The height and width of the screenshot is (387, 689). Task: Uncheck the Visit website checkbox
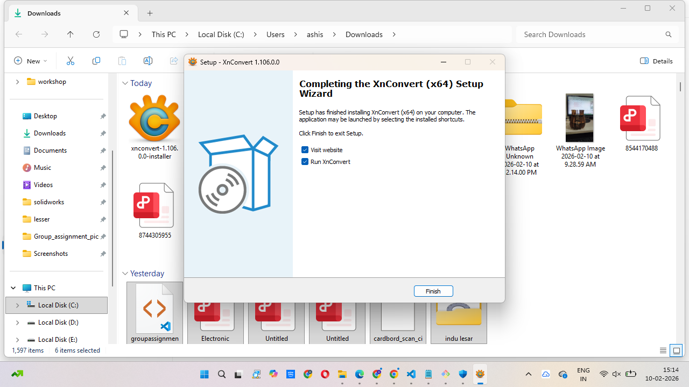coord(305,150)
